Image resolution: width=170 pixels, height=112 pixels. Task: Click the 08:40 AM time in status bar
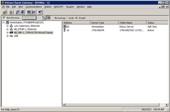tap(159, 109)
